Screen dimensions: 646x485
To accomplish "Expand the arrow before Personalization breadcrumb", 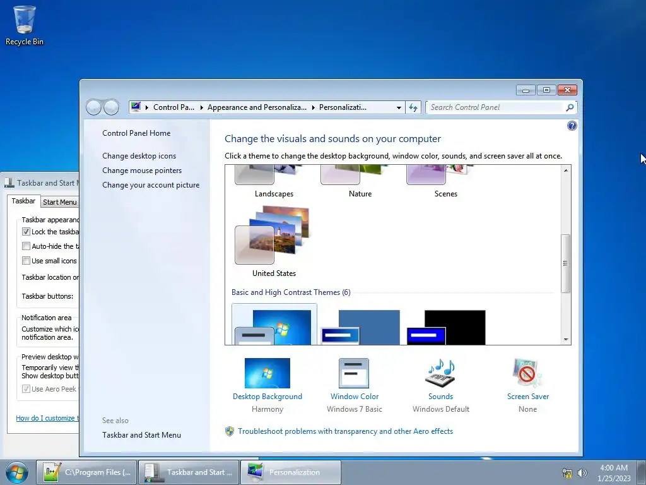I will point(313,107).
